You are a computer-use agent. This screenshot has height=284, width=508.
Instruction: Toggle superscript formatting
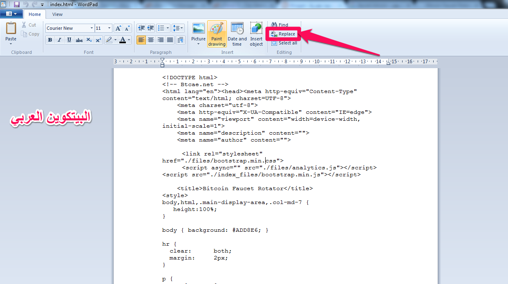pos(98,40)
